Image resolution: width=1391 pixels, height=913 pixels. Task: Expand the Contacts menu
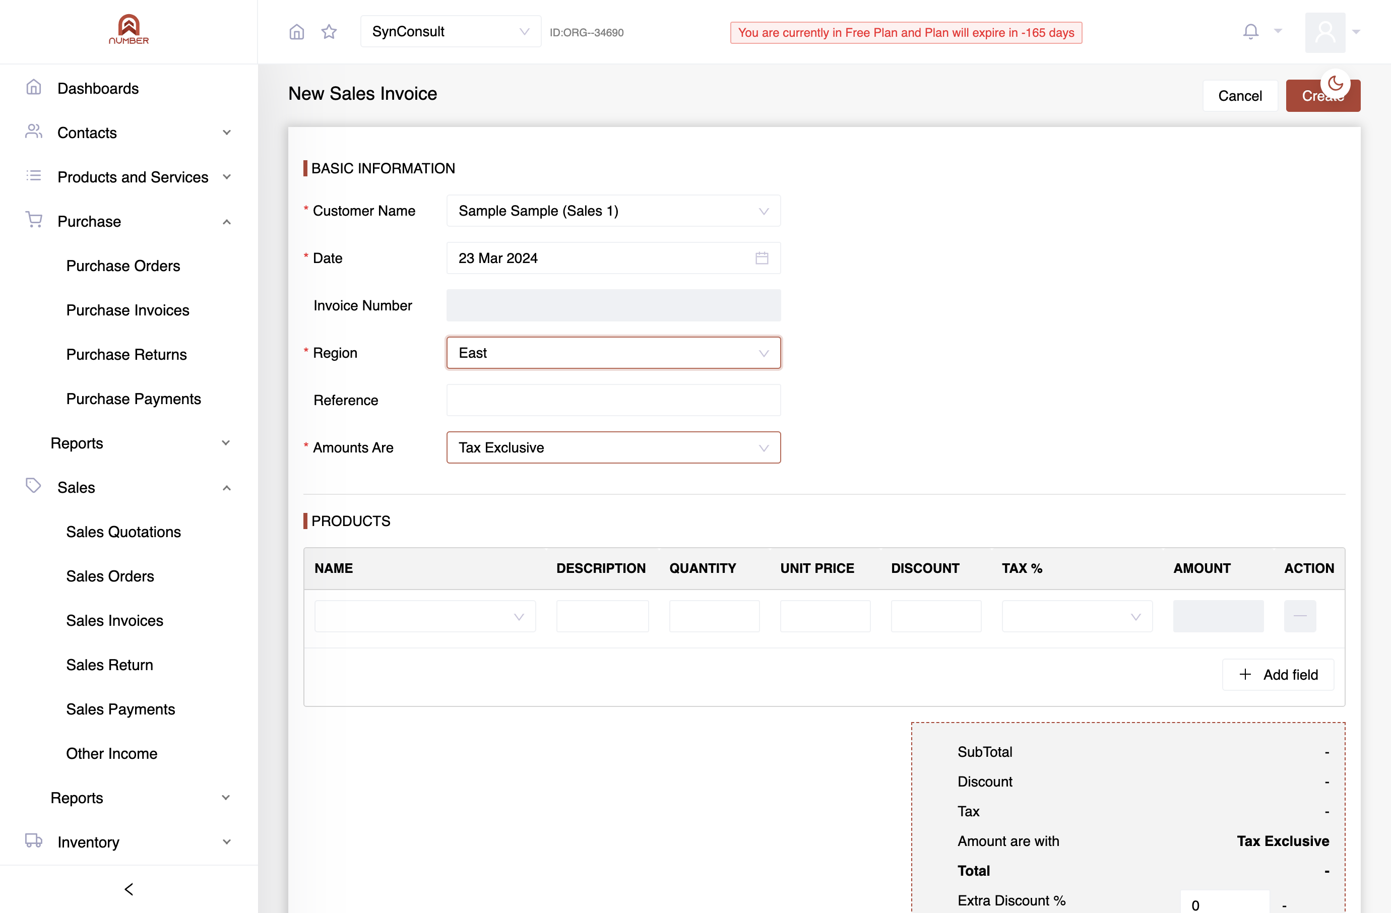click(x=129, y=133)
